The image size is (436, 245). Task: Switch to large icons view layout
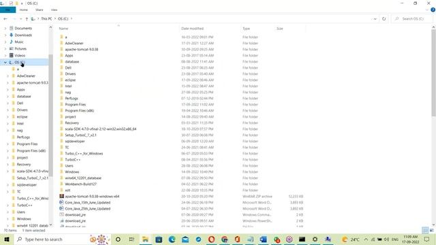tap(431, 230)
